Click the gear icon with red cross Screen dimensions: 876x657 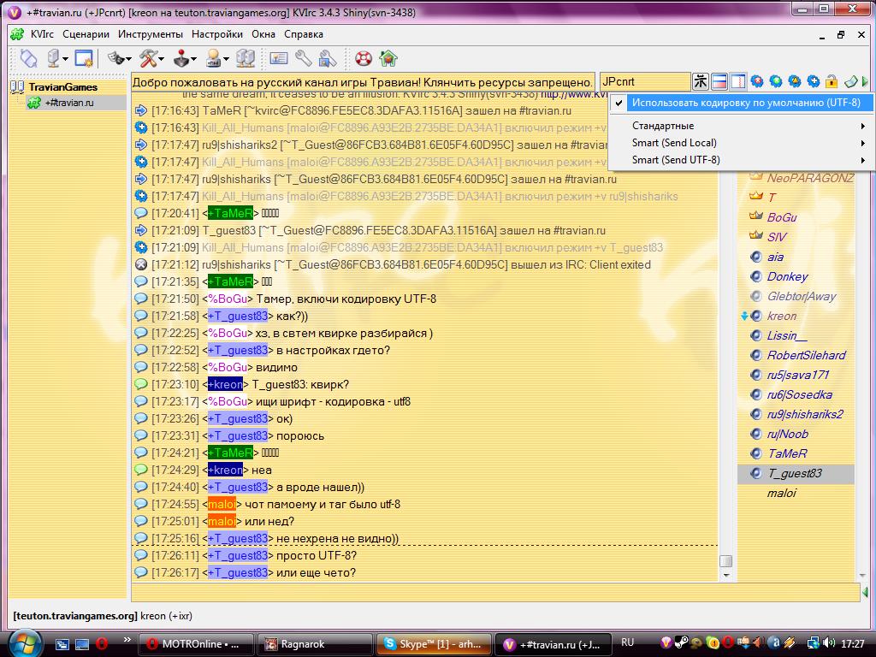(757, 81)
